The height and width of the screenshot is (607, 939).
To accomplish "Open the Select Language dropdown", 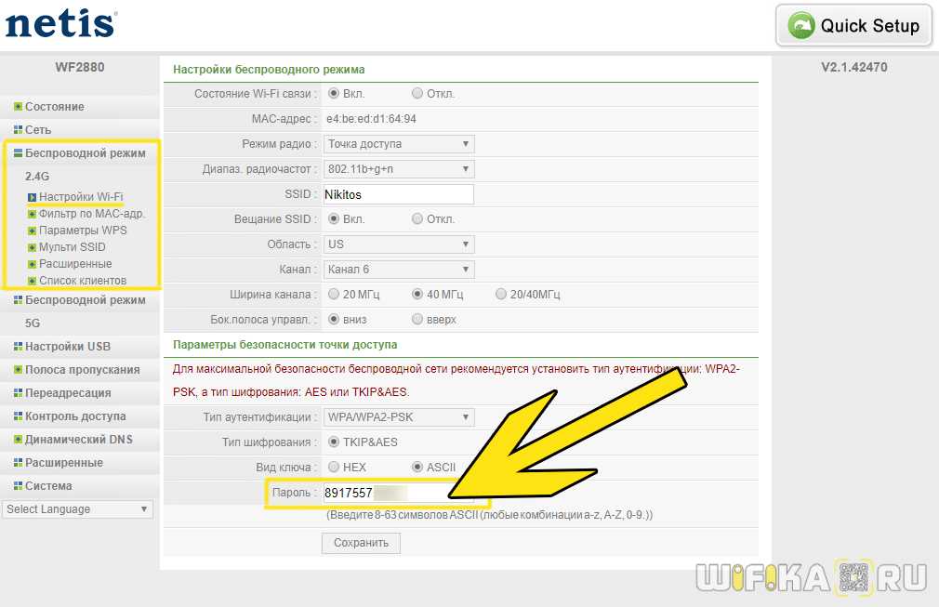I will click(77, 509).
